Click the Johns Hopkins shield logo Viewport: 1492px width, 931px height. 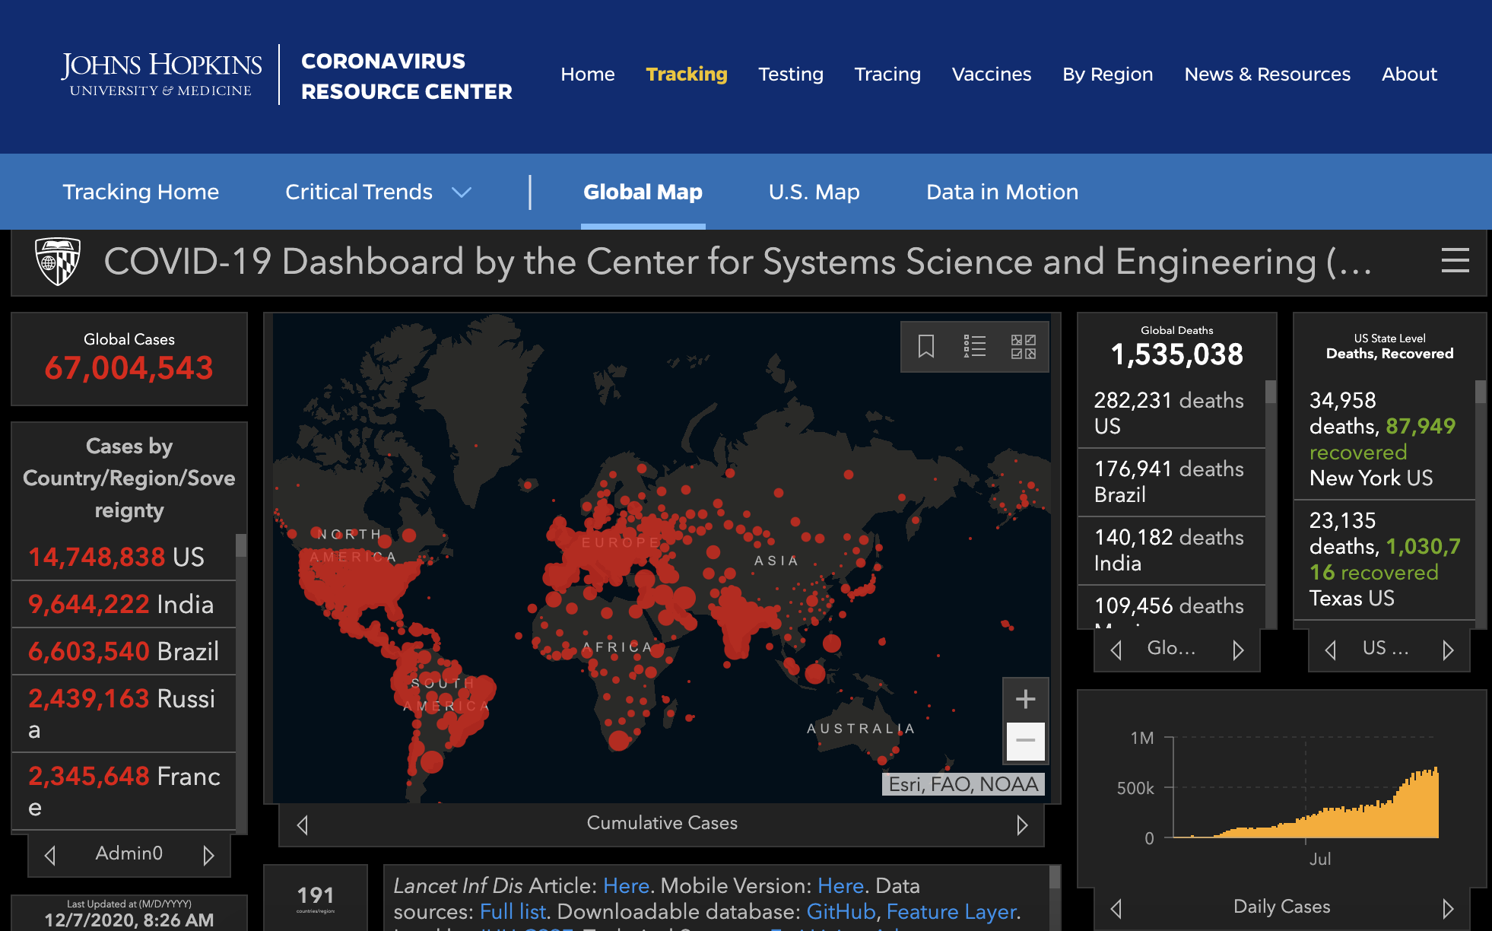tap(58, 262)
